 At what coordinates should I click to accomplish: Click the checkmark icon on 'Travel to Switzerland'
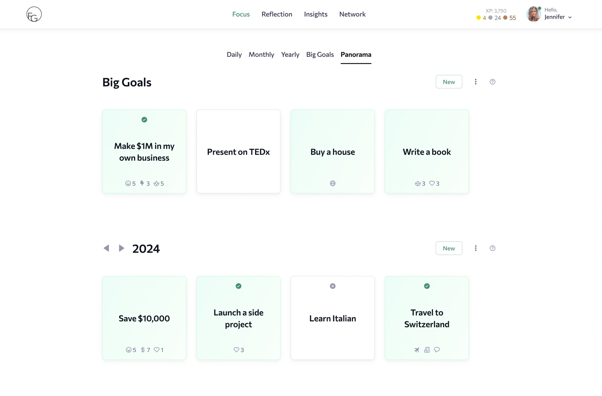coord(427,286)
